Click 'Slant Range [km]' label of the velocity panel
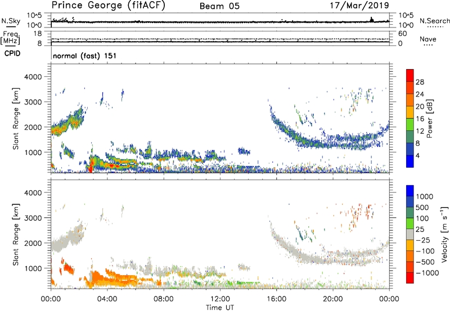This screenshot has width=450, height=311. 16,235
